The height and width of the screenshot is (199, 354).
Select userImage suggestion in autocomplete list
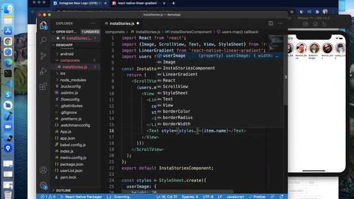[220, 56]
